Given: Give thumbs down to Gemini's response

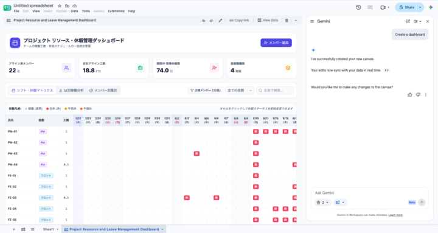Looking at the screenshot, I should [x=418, y=95].
